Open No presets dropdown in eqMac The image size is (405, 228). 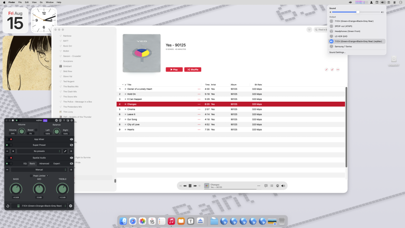click(x=39, y=151)
